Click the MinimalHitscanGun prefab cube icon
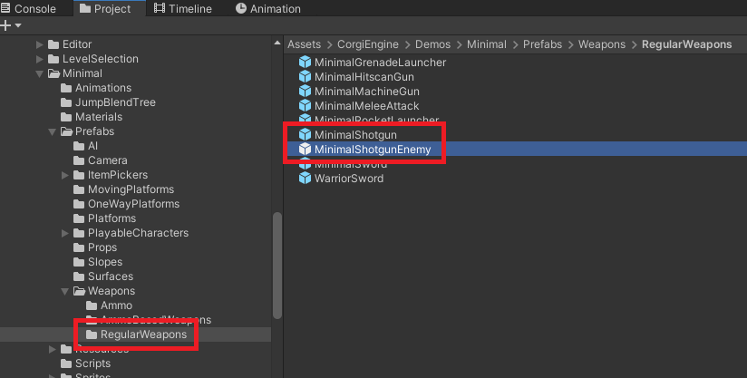The image size is (747, 378). [x=305, y=77]
